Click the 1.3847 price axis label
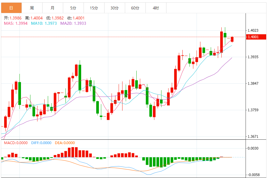 click(253, 83)
